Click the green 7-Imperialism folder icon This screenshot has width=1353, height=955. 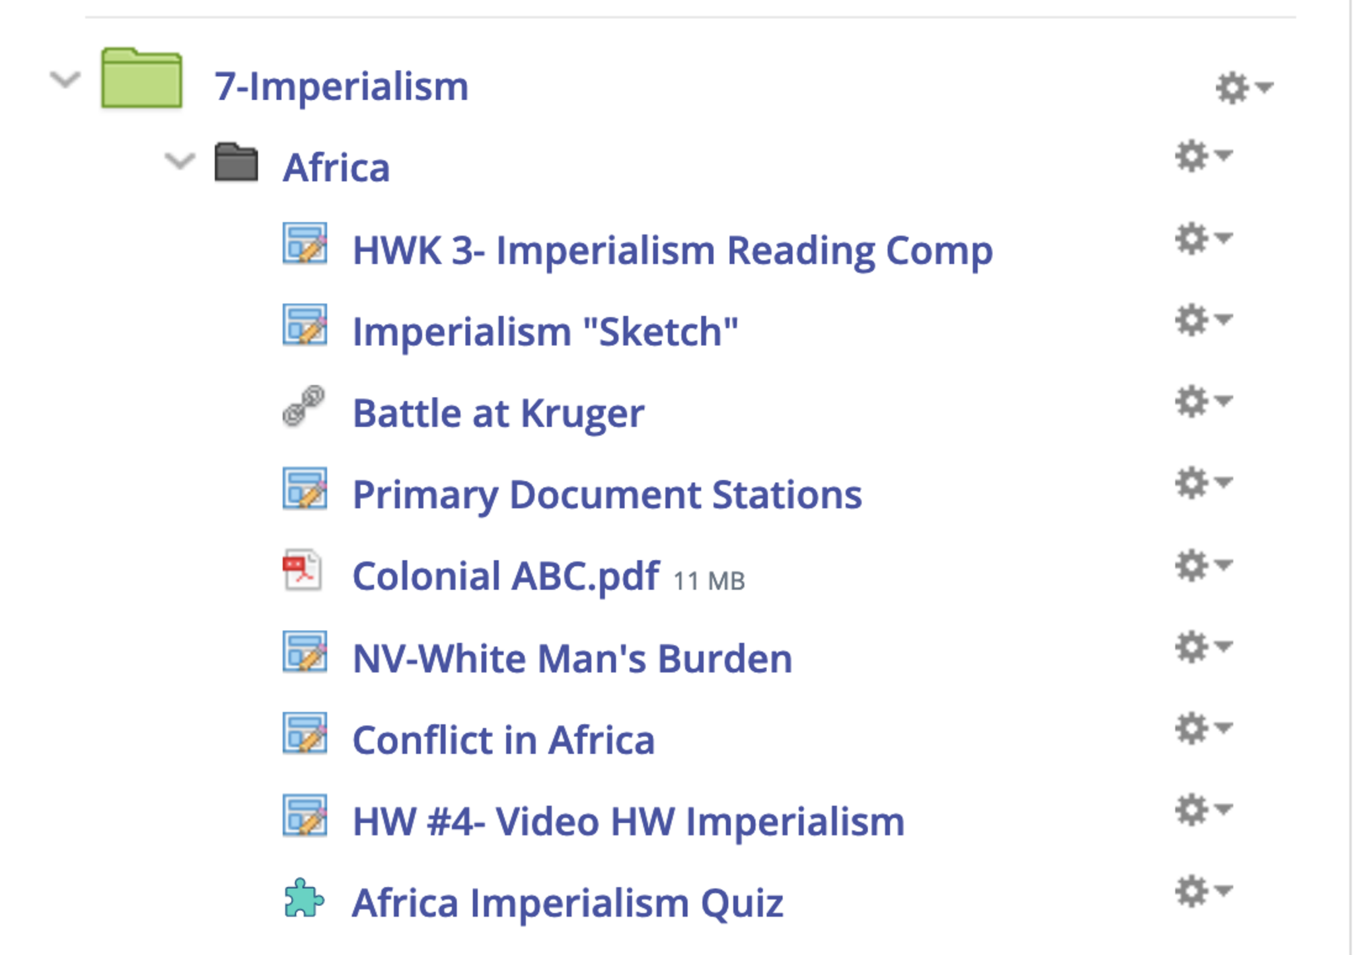point(141,79)
